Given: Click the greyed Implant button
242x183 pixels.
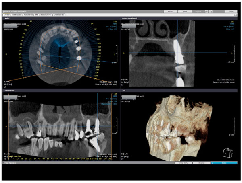Looking at the screenshot, I should (198, 12).
